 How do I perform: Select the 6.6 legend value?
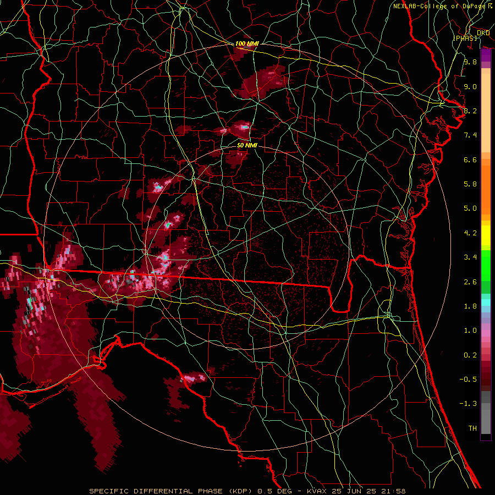pyautogui.click(x=470, y=159)
